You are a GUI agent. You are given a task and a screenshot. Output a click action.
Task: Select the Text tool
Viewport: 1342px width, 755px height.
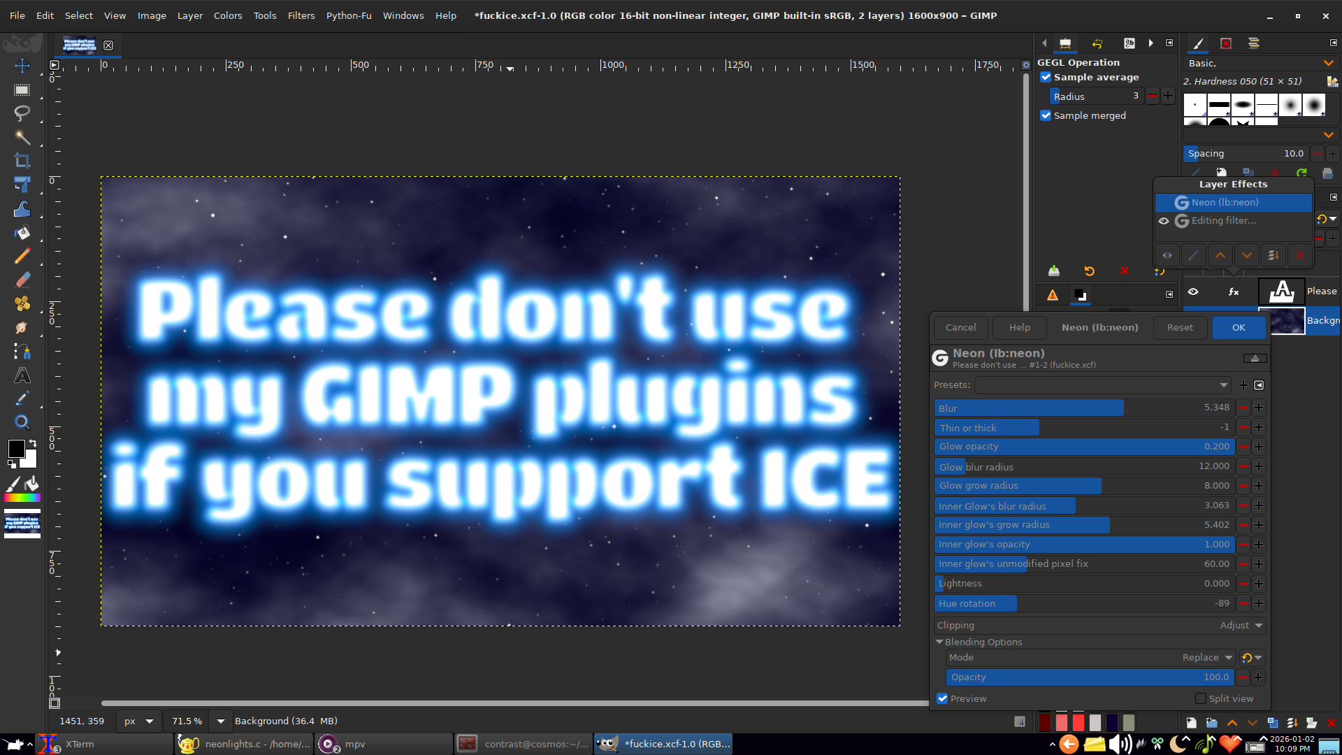click(x=22, y=376)
